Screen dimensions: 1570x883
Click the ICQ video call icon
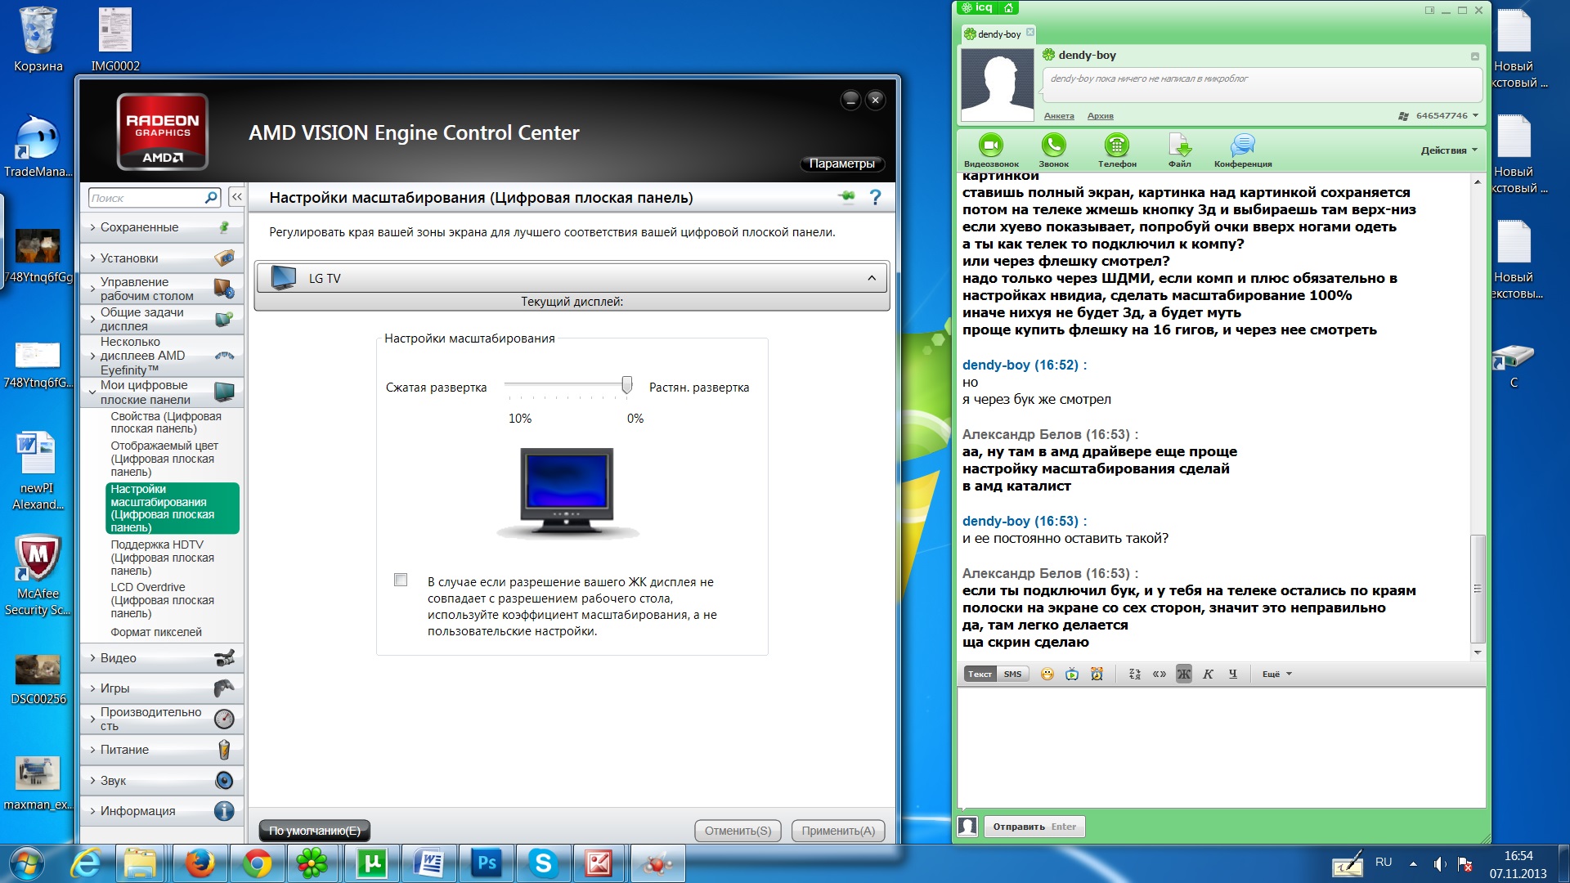(x=990, y=146)
